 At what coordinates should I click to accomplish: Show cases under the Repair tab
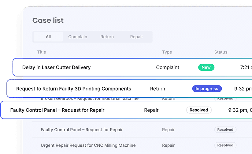136,37
